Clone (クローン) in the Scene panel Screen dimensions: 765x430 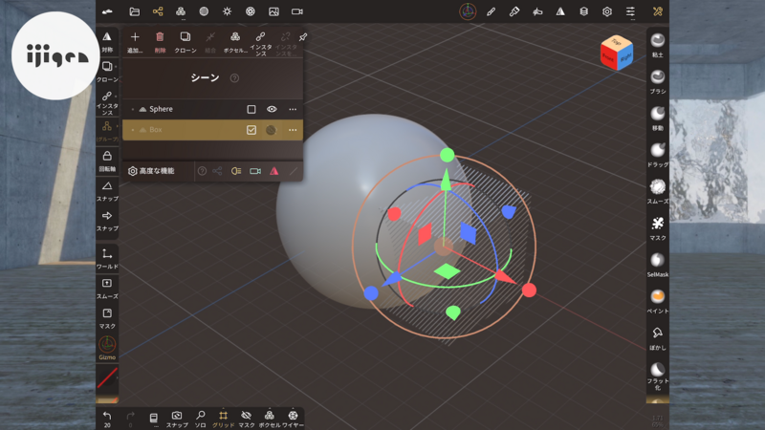point(186,42)
